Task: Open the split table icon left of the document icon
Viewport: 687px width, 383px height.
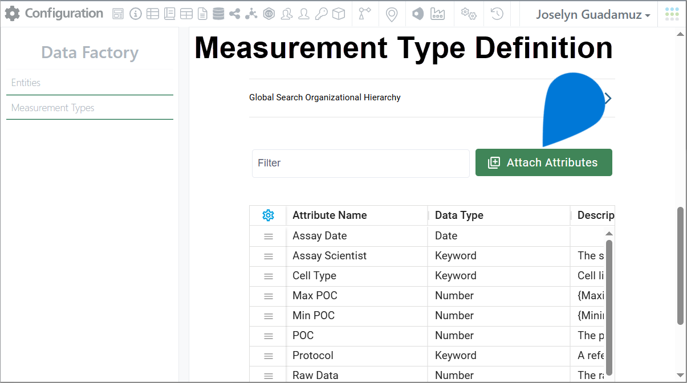Action: 186,14
